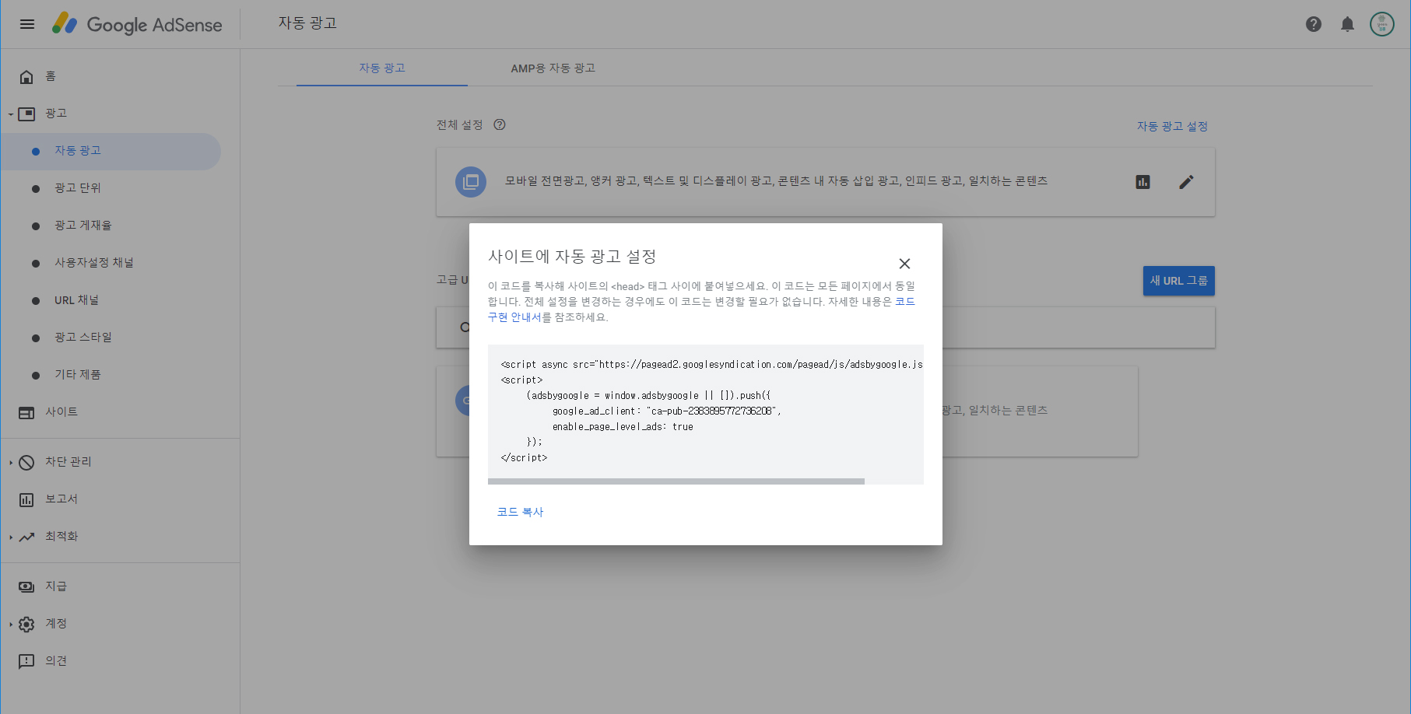Click the script async src code line
This screenshot has height=714, width=1411.
click(x=711, y=365)
